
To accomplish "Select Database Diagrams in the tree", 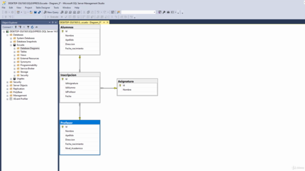I will 30,48.
